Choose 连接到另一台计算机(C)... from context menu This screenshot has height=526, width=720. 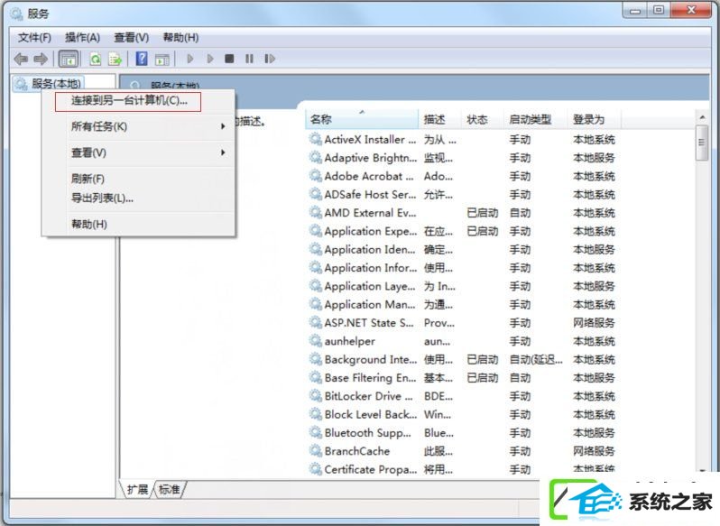click(128, 100)
